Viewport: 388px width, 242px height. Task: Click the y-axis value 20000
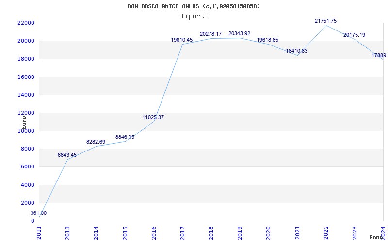26,41
